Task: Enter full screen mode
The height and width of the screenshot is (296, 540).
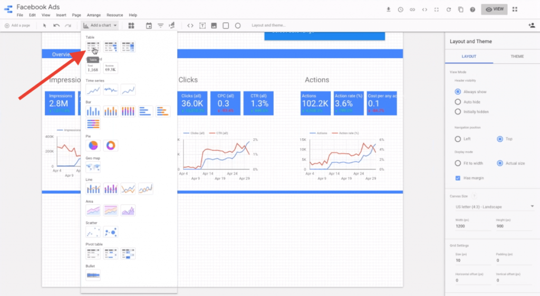Action: (436, 9)
